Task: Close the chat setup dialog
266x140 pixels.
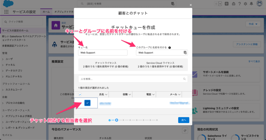Action: [191, 5]
